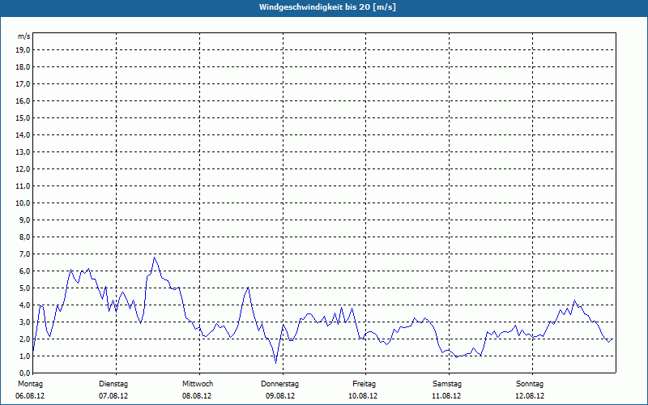Click the 'Mittwoch' day label
Viewport: 648px width, 405px height.
[198, 384]
